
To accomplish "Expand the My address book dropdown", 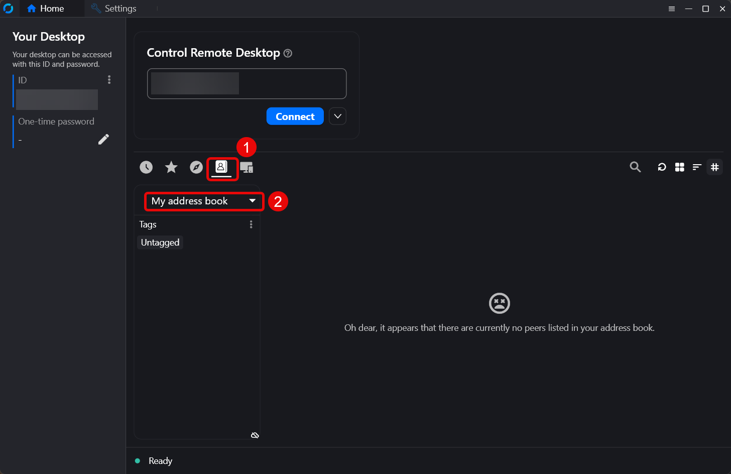I will coord(203,201).
